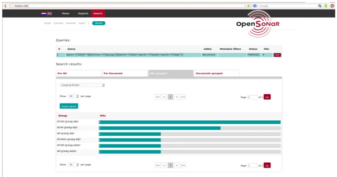Open the Group by hit text dropdown

tap(82, 85)
